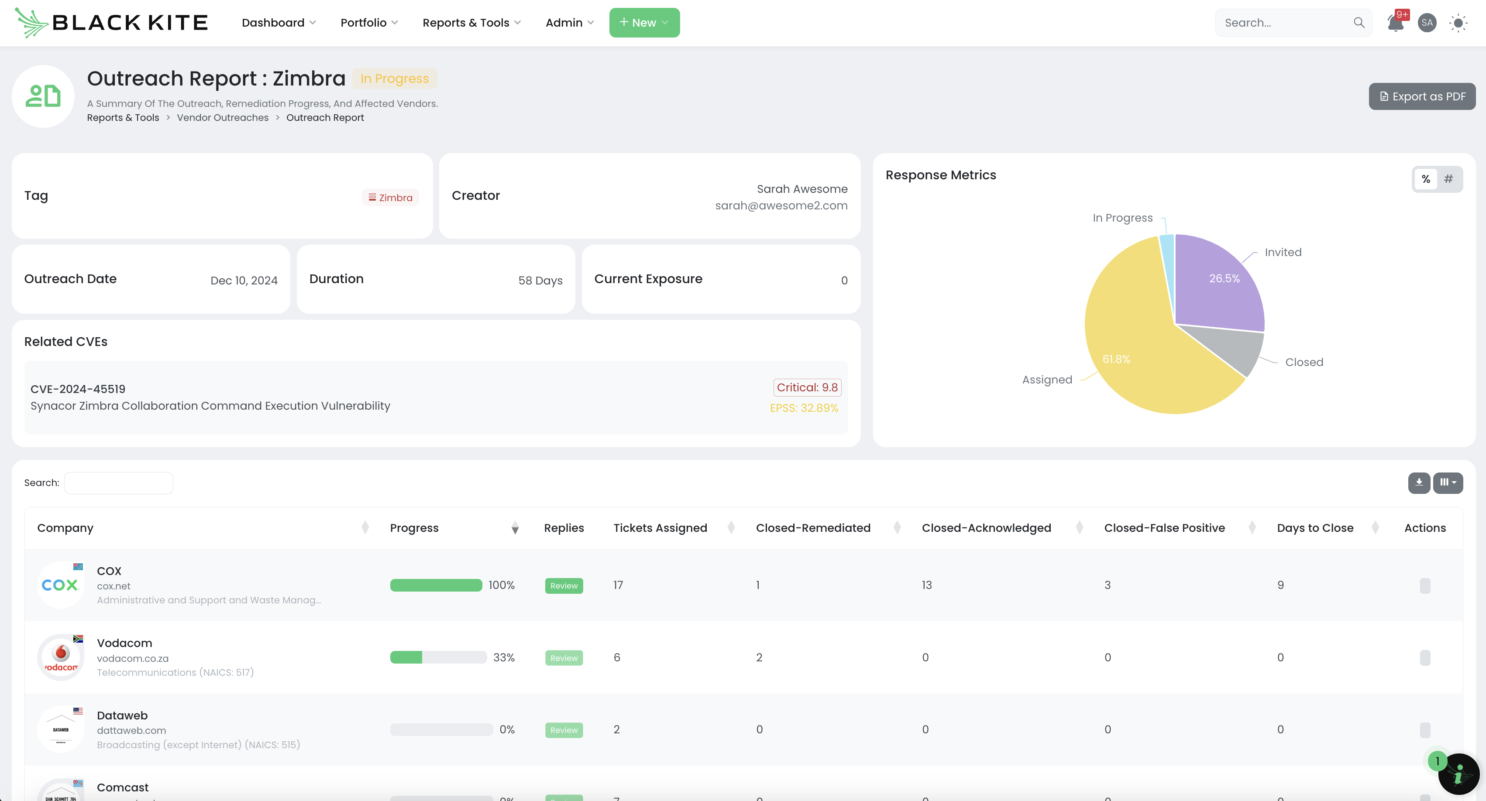Click the COX company logo
1486x801 pixels.
(61, 585)
